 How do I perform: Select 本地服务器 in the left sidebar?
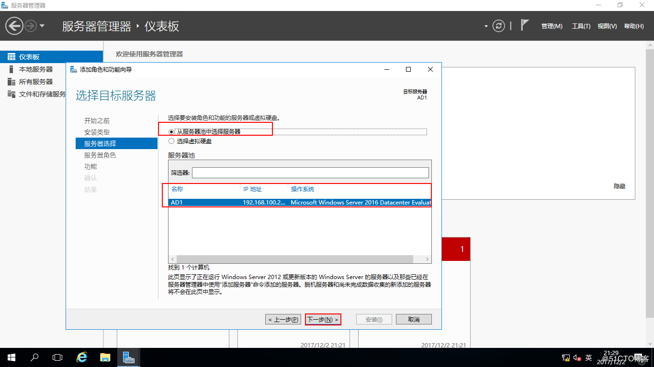[x=36, y=69]
